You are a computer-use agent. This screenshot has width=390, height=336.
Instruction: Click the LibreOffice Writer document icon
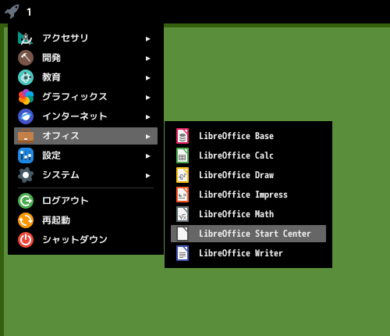183,253
